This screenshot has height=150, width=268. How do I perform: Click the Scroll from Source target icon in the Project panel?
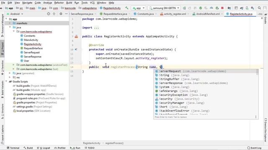[49, 14]
